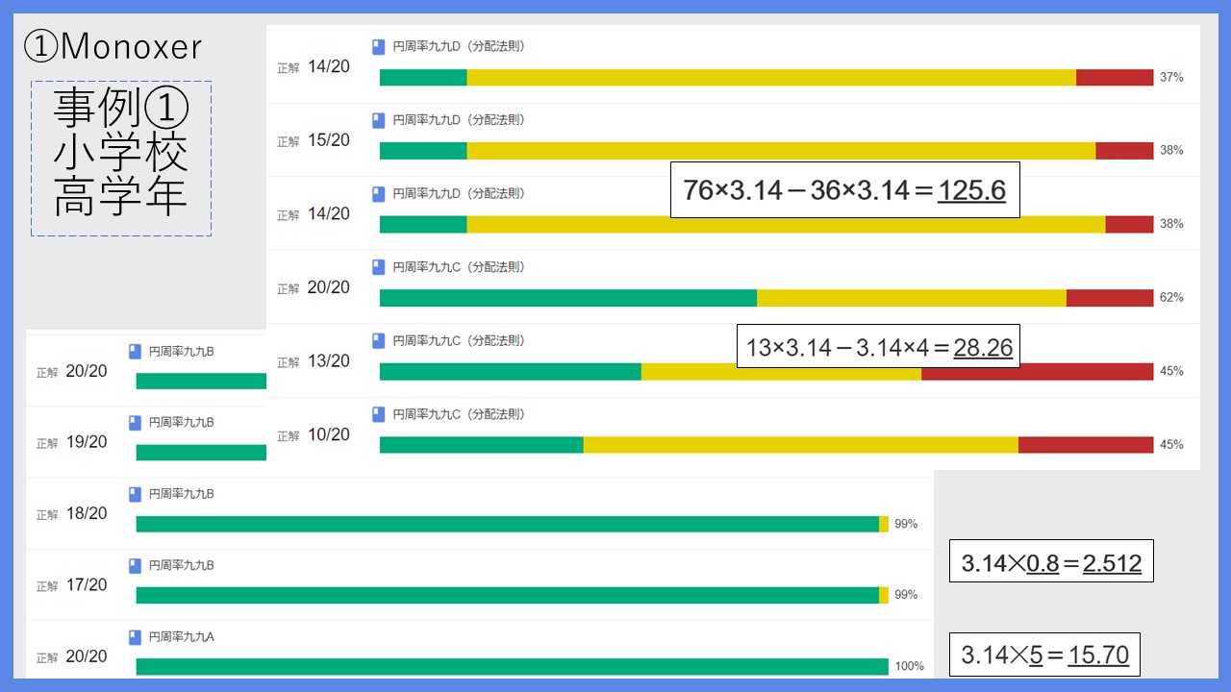Viewport: 1231px width, 692px height.
Task: Click the 17/20 score text
Action: [x=87, y=584]
